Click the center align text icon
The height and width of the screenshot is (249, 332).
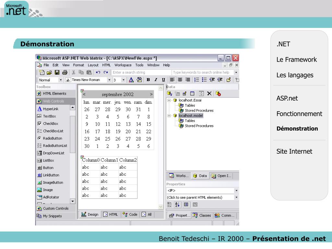tap(180, 80)
